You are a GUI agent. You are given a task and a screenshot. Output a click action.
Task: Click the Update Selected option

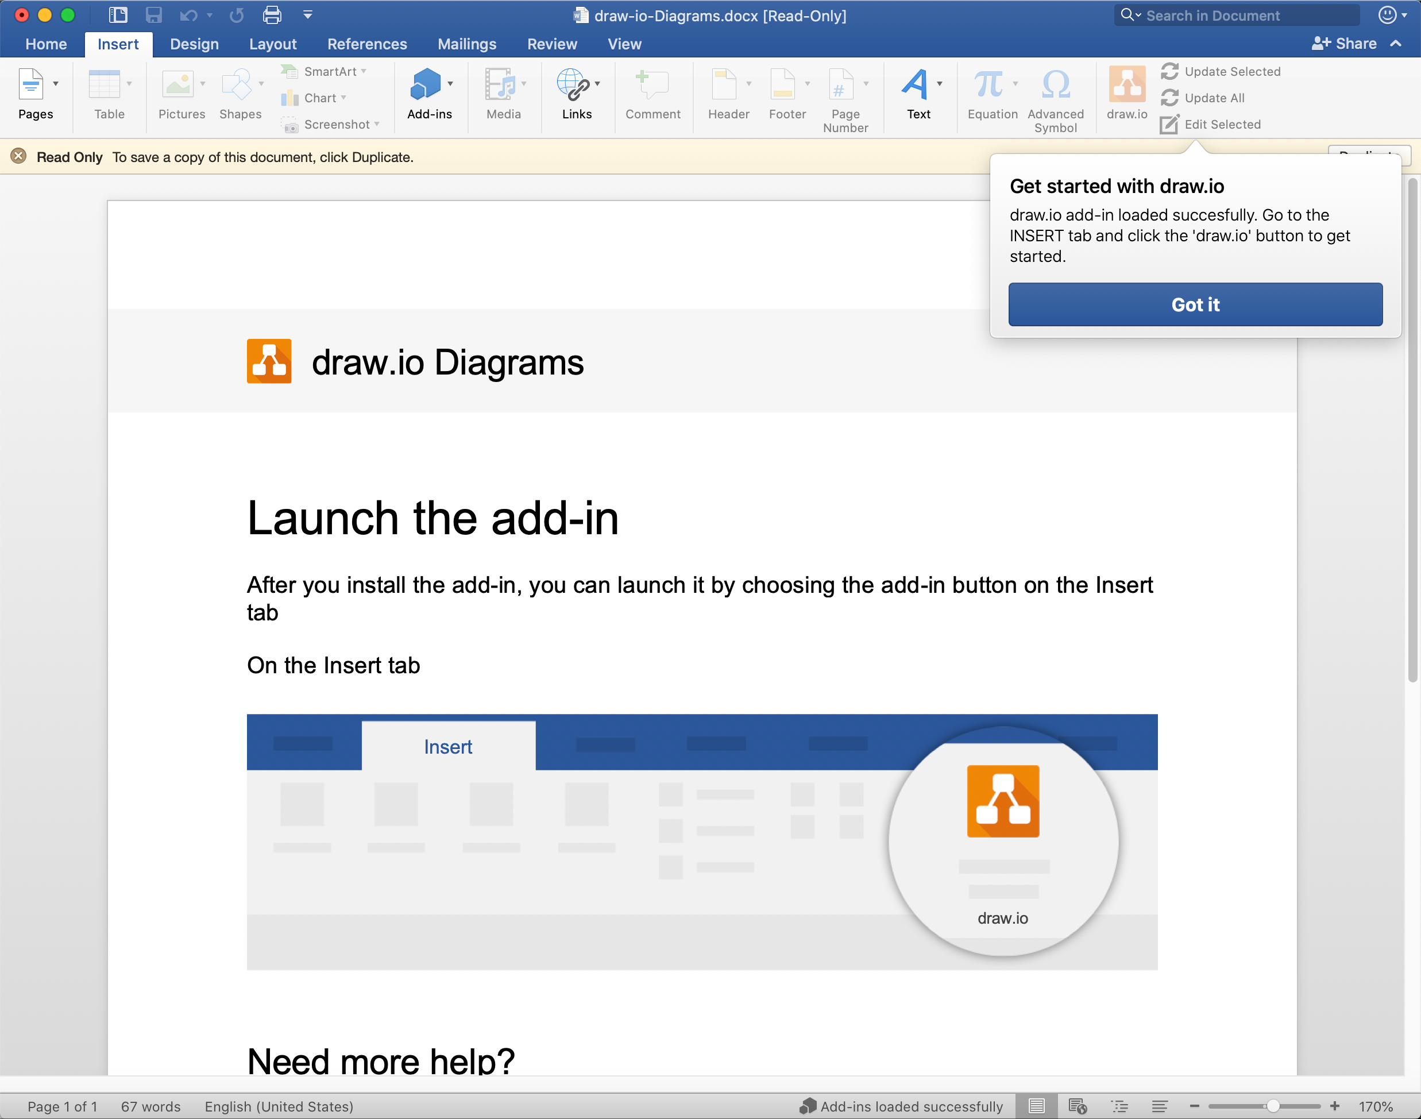1233,71
